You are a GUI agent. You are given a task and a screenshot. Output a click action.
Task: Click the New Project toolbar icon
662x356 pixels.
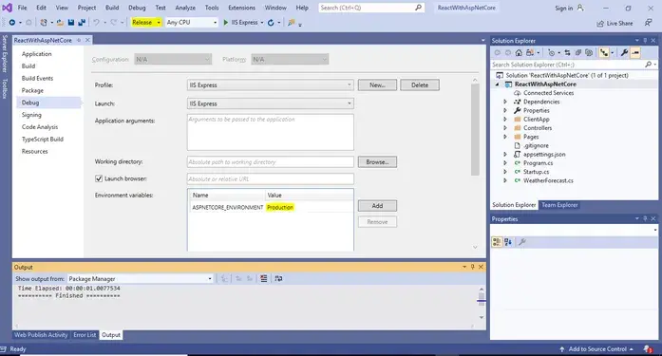(43, 23)
